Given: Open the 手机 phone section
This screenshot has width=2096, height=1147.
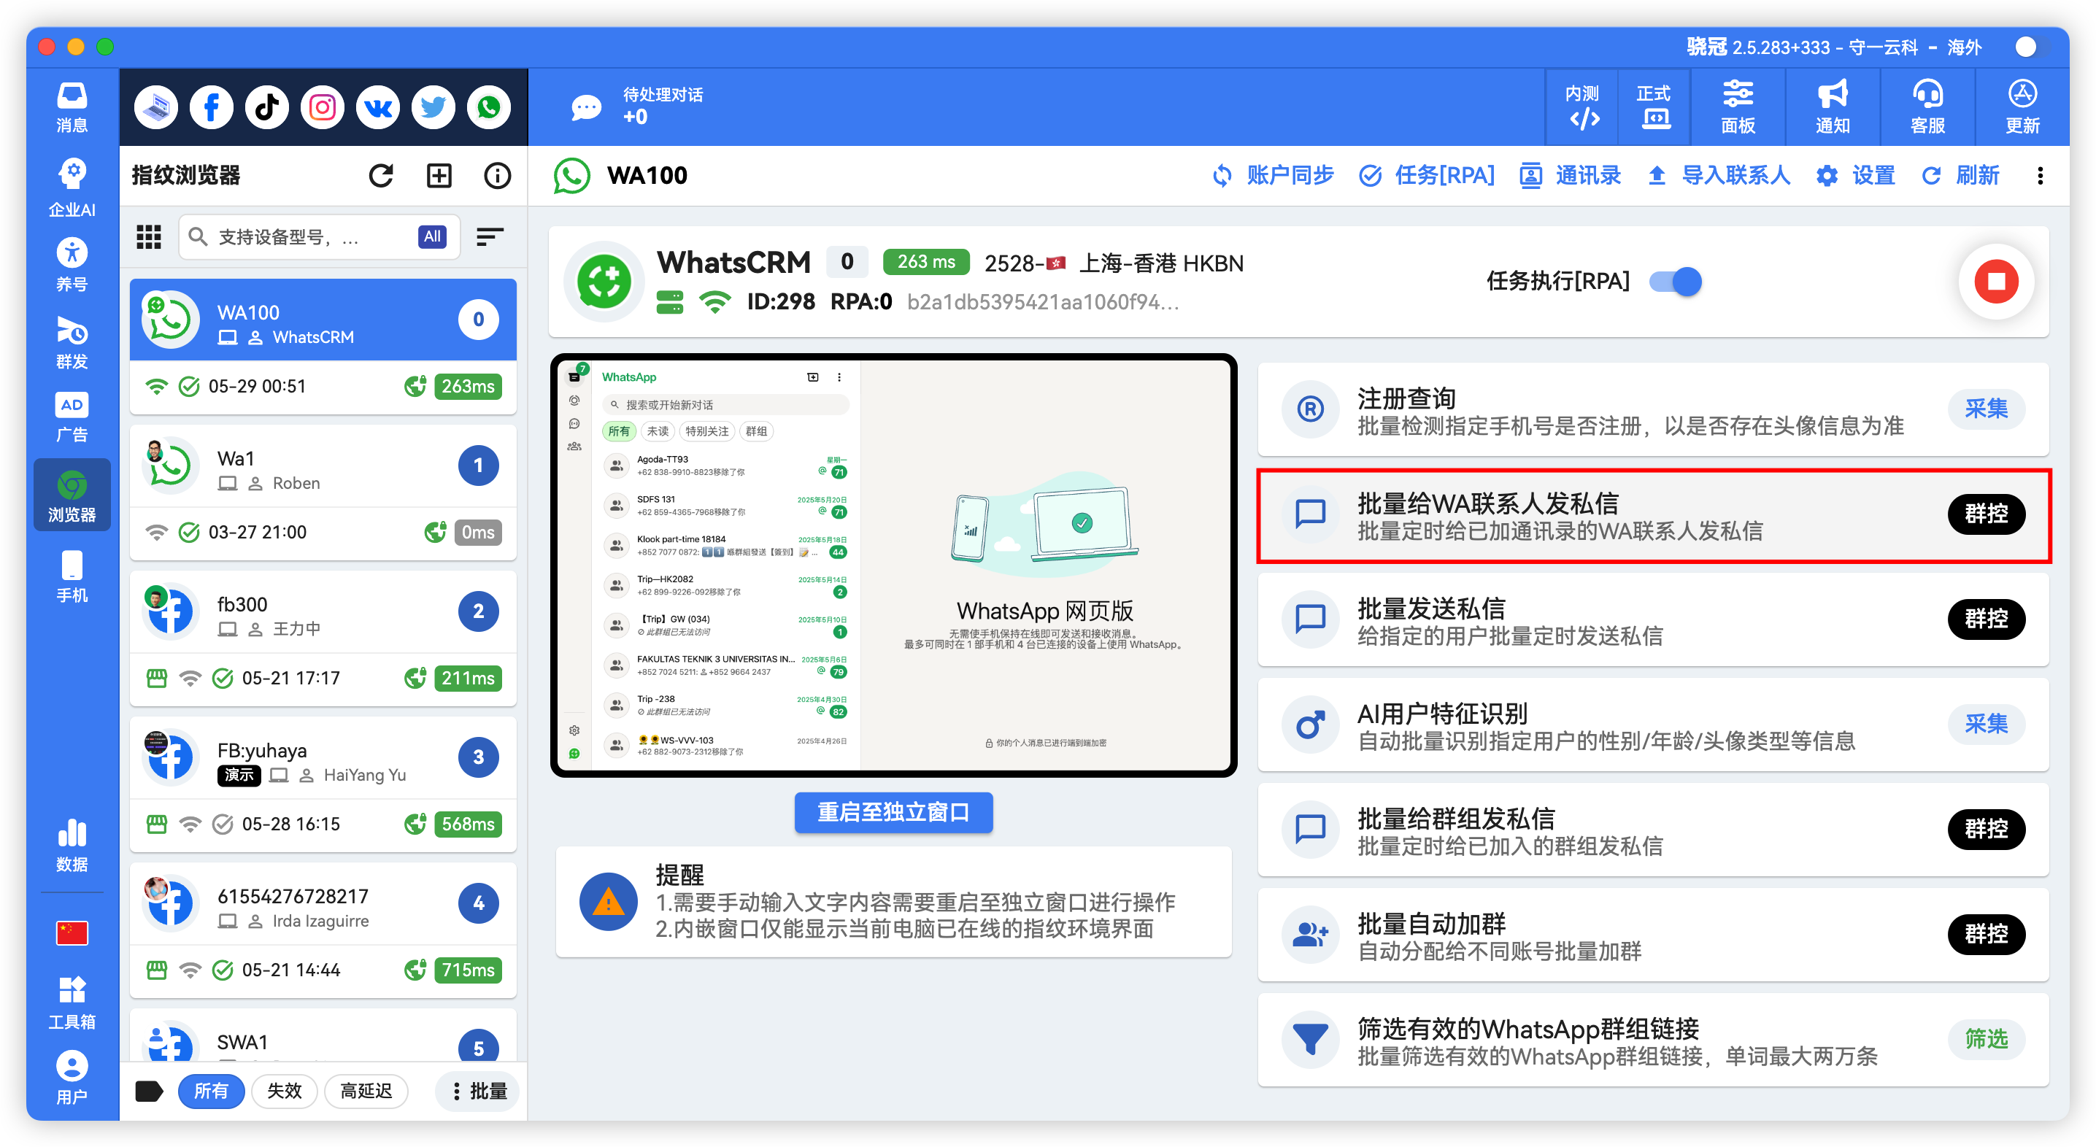Looking at the screenshot, I should (x=72, y=576).
